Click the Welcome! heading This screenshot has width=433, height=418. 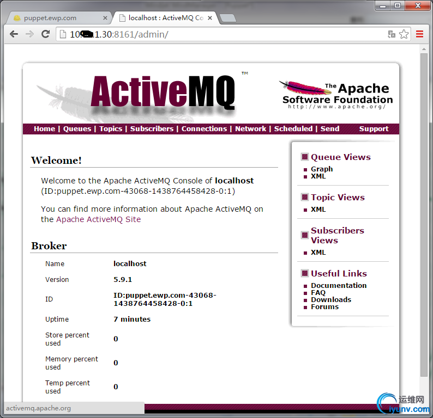click(56, 161)
